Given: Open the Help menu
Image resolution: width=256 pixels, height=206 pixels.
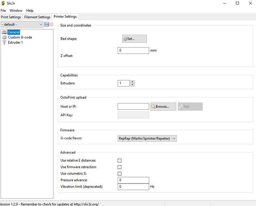Looking at the screenshot, I should point(30,10).
